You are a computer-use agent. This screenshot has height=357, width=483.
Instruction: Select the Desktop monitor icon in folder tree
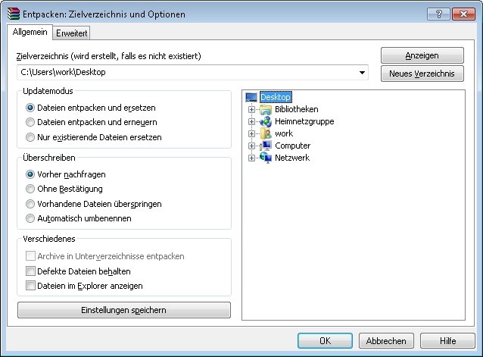coord(251,98)
